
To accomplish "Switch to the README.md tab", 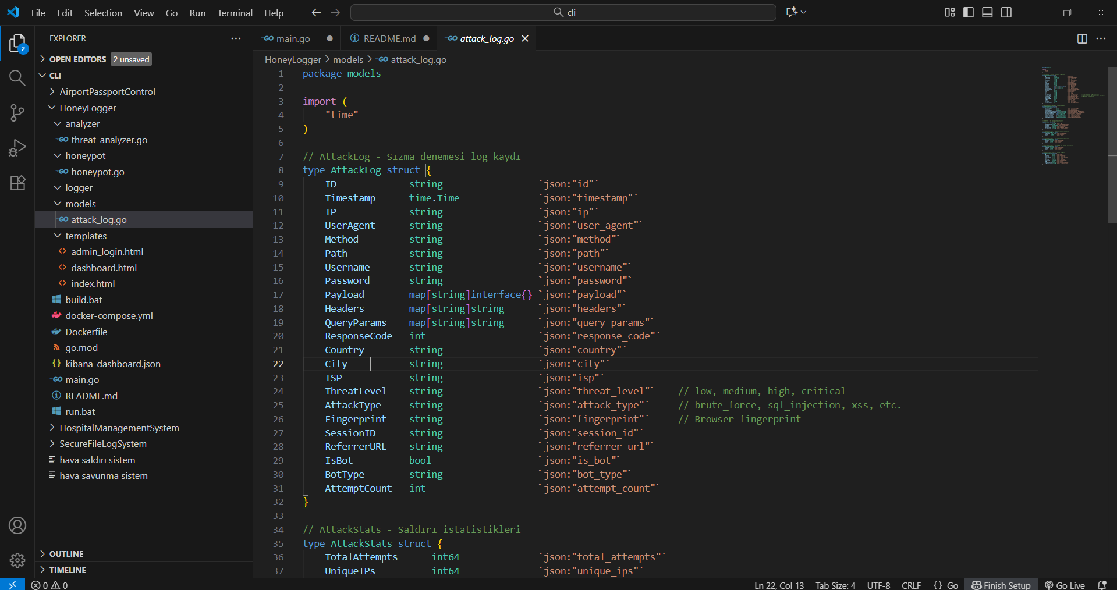I will 389,38.
